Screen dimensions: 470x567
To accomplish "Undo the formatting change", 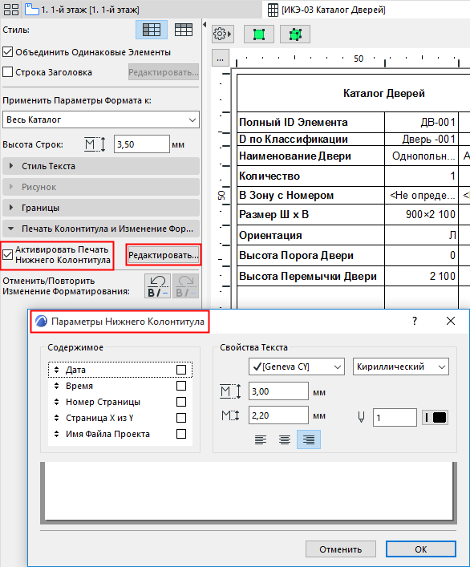I will [158, 286].
